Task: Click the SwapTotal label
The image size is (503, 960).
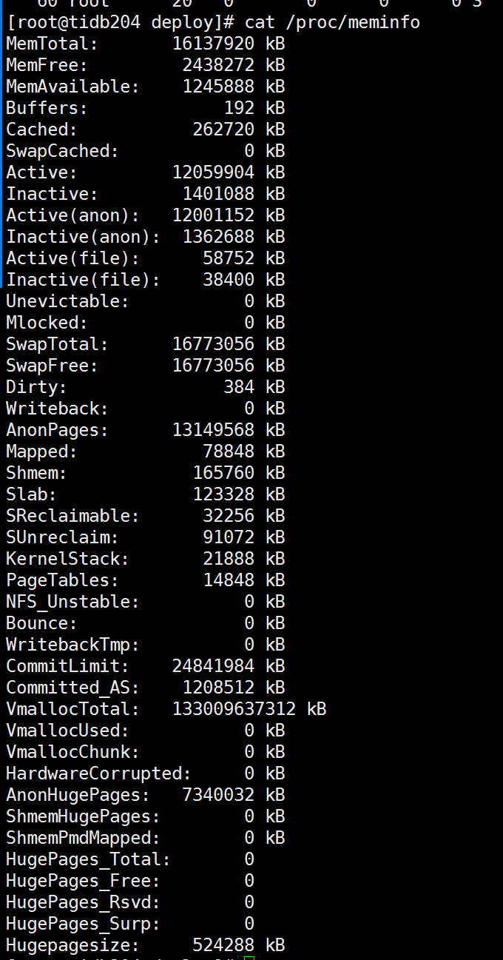Action: tap(57, 344)
